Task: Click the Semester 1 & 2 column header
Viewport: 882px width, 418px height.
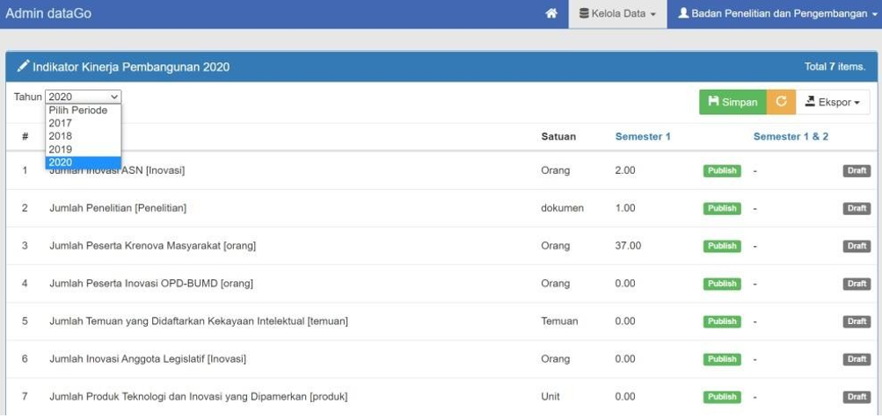Action: point(791,136)
